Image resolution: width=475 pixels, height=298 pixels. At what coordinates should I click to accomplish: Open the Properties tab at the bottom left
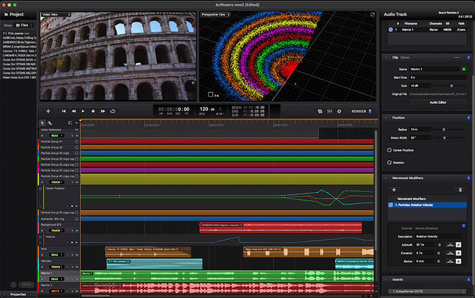tap(18, 295)
